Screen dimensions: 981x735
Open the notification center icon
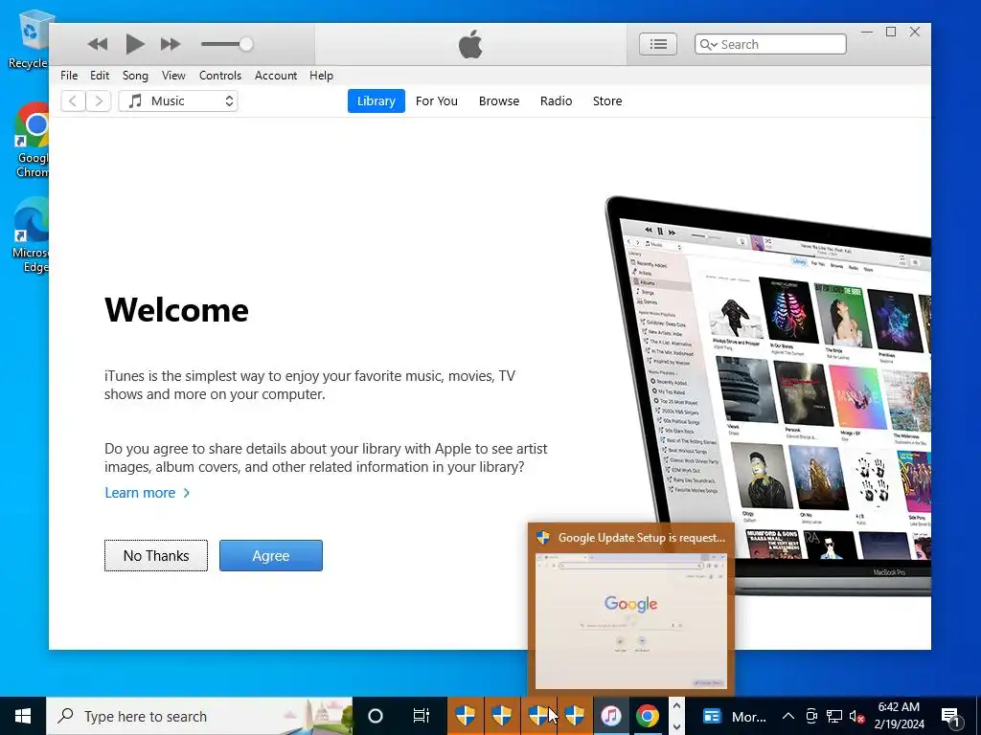tap(951, 716)
